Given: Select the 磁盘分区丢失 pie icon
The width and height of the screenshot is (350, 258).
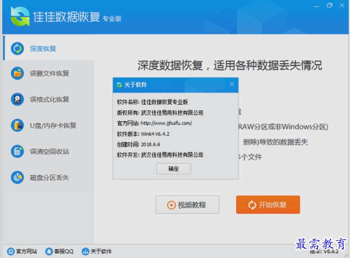Looking at the screenshot, I should tap(17, 177).
